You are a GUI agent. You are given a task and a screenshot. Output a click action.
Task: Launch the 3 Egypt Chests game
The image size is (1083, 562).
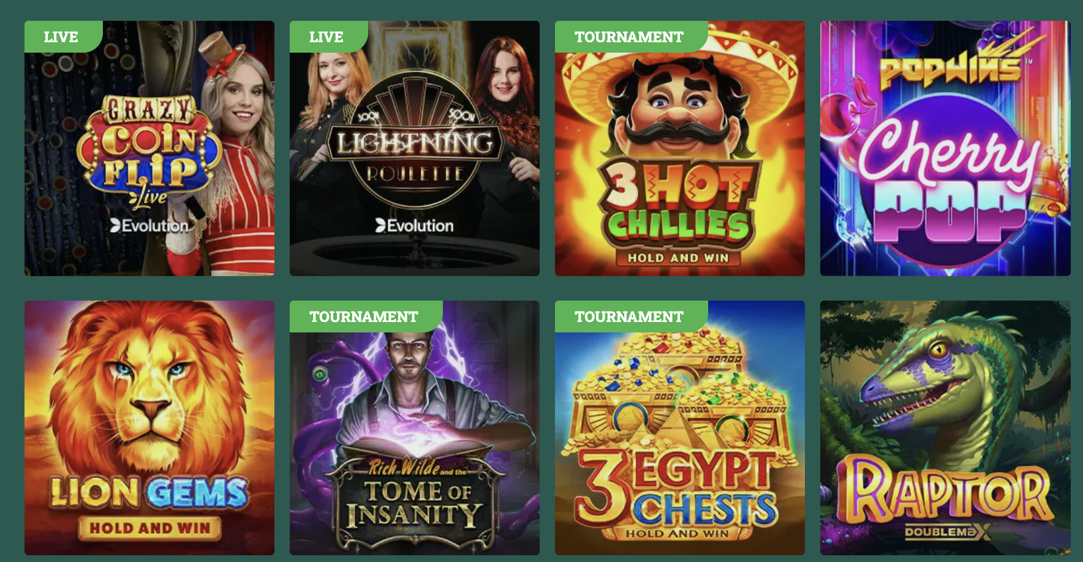tap(680, 428)
